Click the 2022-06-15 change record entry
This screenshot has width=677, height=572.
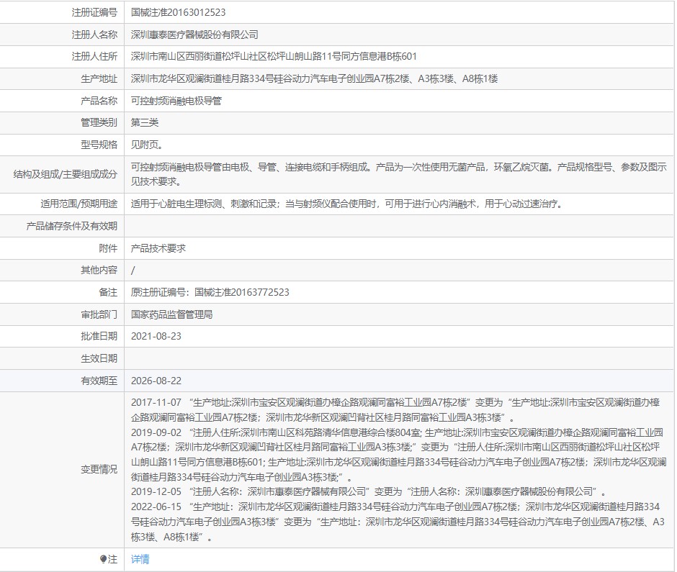click(398, 522)
